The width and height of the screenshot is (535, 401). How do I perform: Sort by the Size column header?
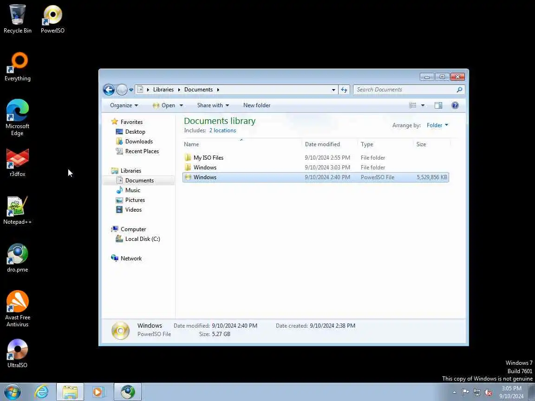432,144
